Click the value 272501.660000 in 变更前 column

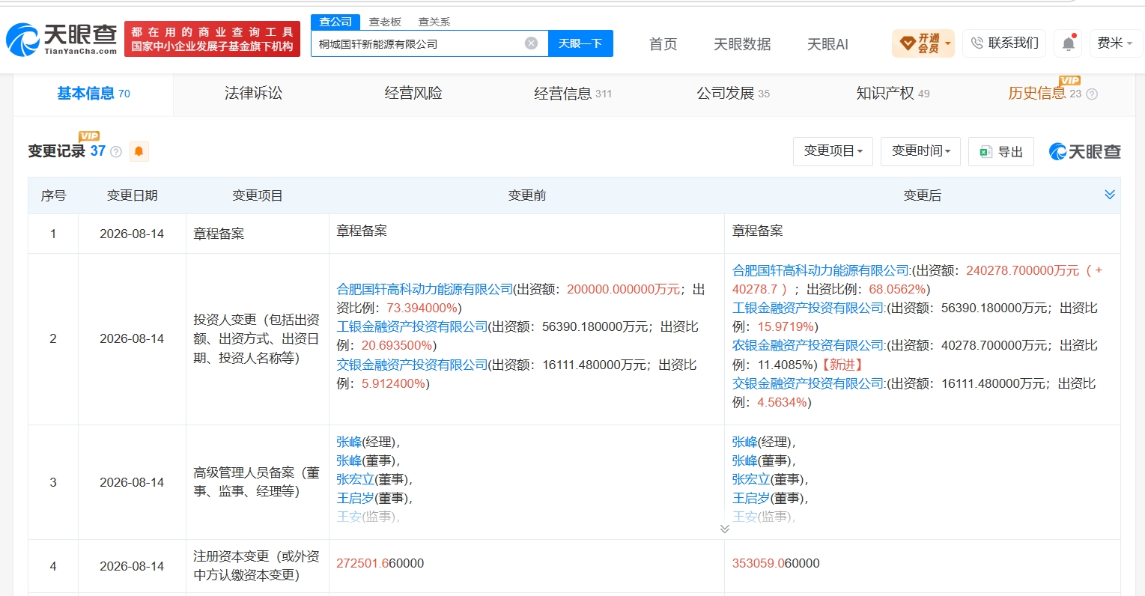pyautogui.click(x=380, y=563)
